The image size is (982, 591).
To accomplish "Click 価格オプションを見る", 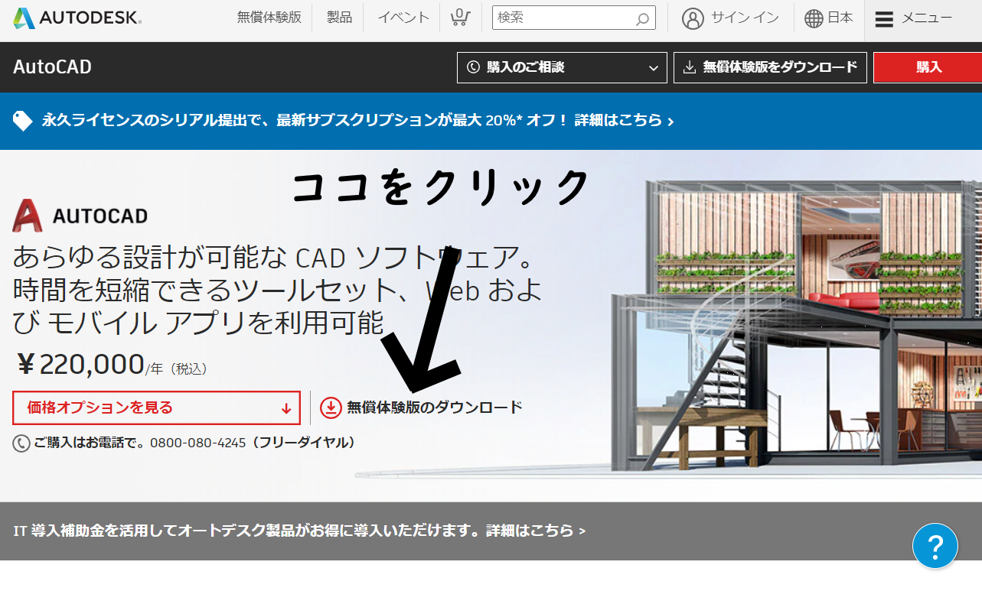I will [155, 408].
